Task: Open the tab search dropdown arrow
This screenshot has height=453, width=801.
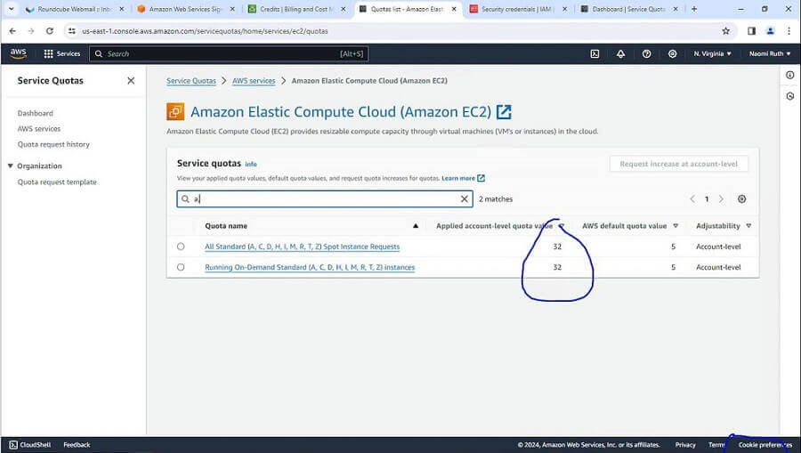Action: (11, 9)
